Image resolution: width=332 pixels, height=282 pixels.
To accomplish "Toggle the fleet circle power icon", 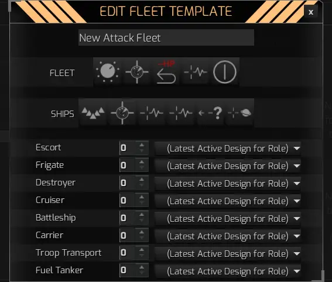I will [225, 71].
